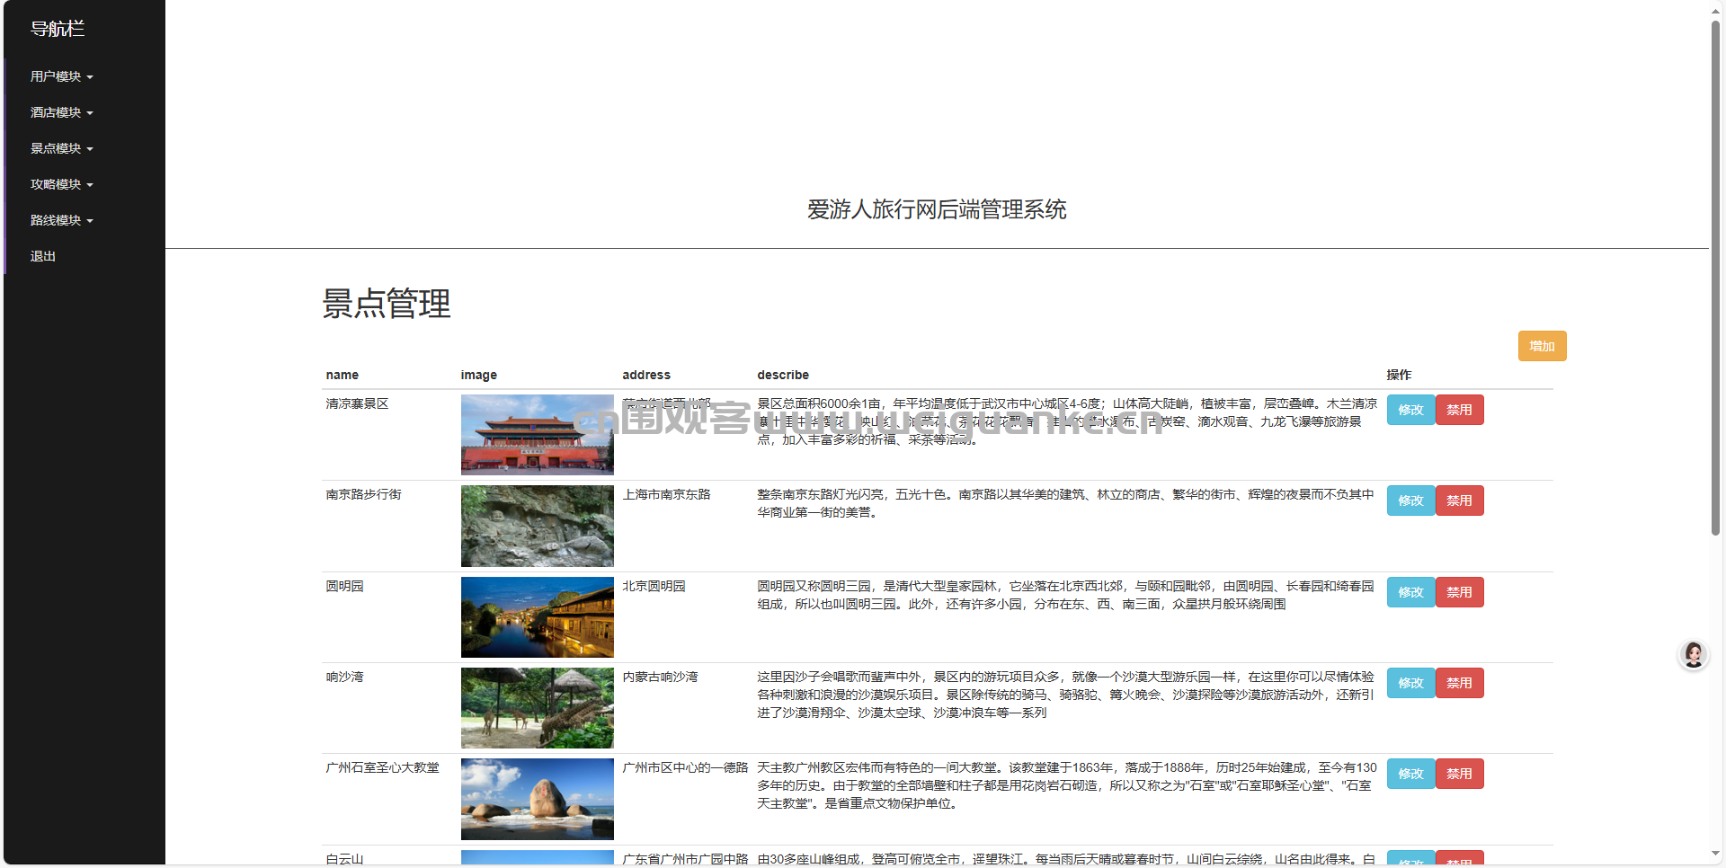
Task: Expand the 景点模块 dropdown menu
Action: (x=62, y=148)
